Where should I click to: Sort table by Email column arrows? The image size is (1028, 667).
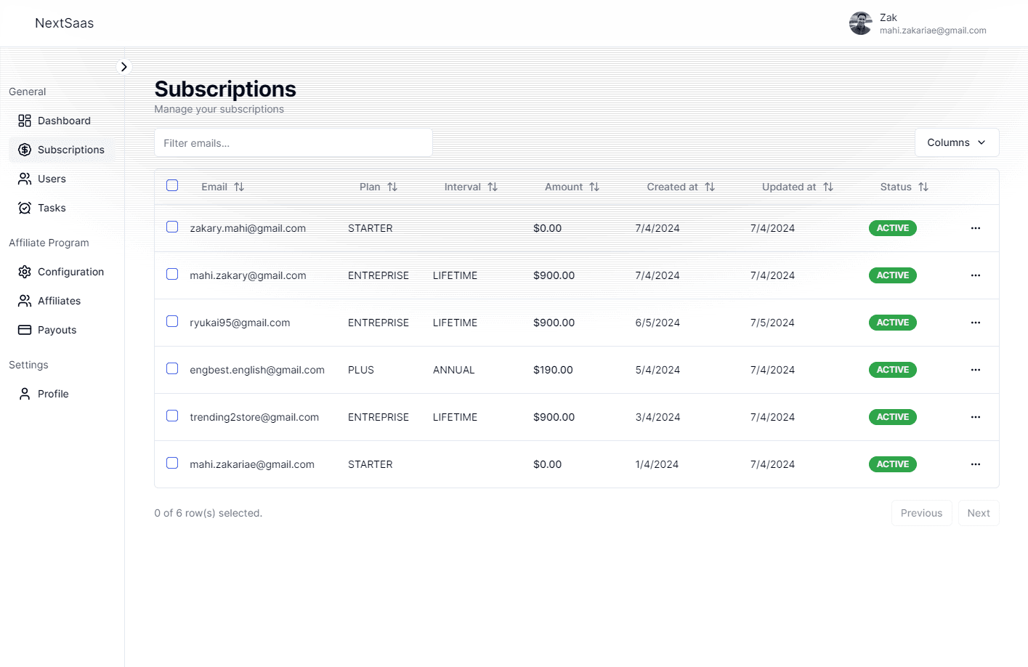(x=239, y=187)
